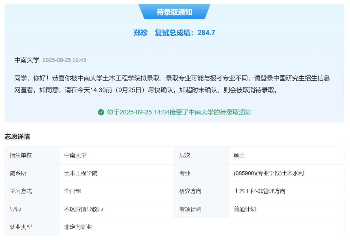
Task: Click the timestamp 2025-09-25 09:45
Action: pyautogui.click(x=64, y=60)
